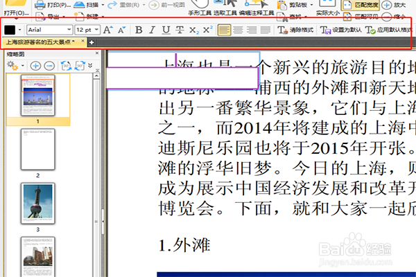Open the 剪贴板 dropdown arrow
Viewport: 416px width, 277px height.
311,5
